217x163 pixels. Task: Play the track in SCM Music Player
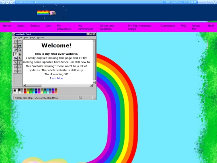tap(7, 2)
